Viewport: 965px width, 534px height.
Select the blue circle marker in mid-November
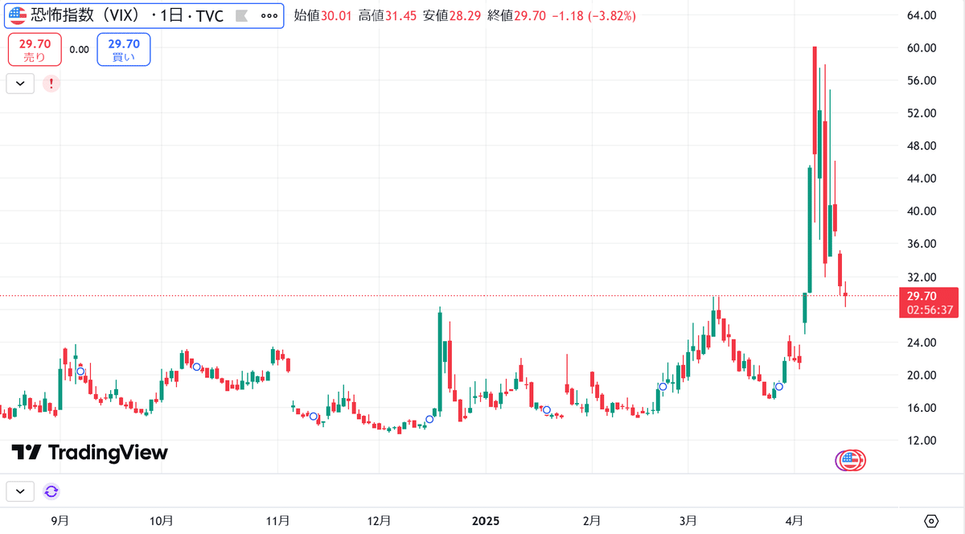(314, 417)
